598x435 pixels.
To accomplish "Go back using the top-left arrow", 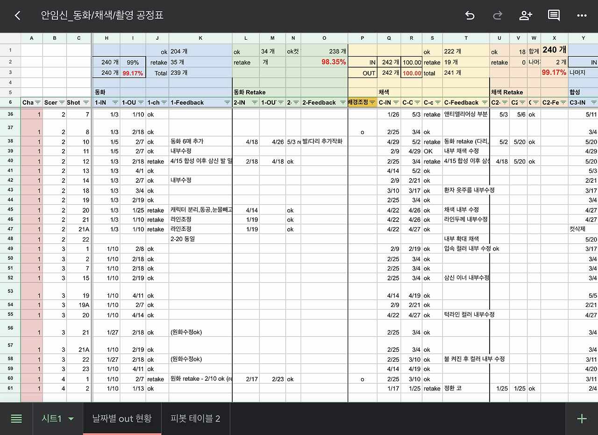I will (17, 15).
